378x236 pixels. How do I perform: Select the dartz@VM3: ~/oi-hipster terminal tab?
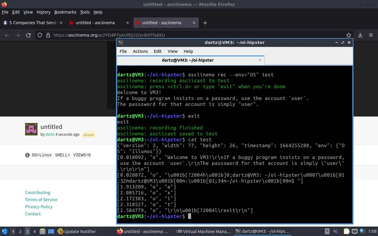coord(191,60)
